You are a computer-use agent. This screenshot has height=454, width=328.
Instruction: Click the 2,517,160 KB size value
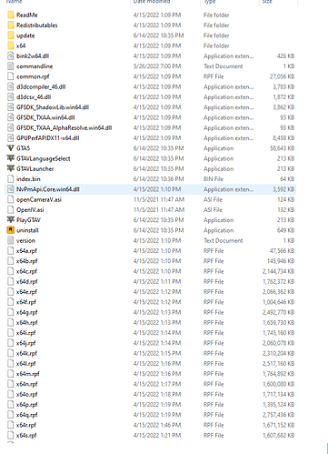point(279,364)
